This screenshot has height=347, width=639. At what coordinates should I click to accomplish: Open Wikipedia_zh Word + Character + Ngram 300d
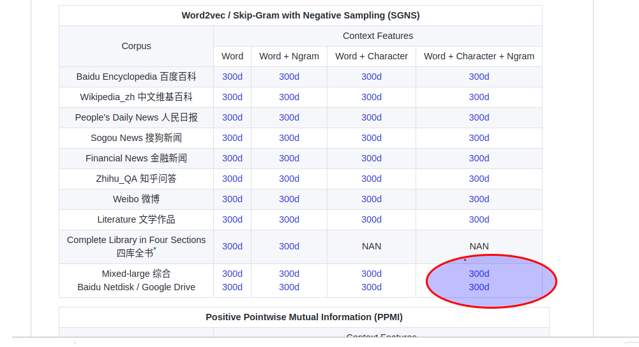pyautogui.click(x=479, y=97)
